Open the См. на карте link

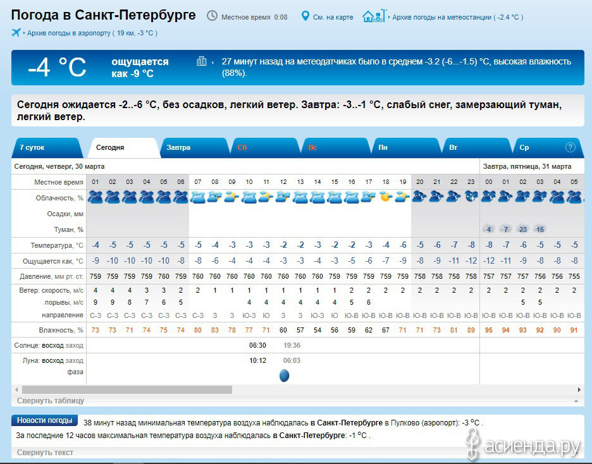[333, 17]
